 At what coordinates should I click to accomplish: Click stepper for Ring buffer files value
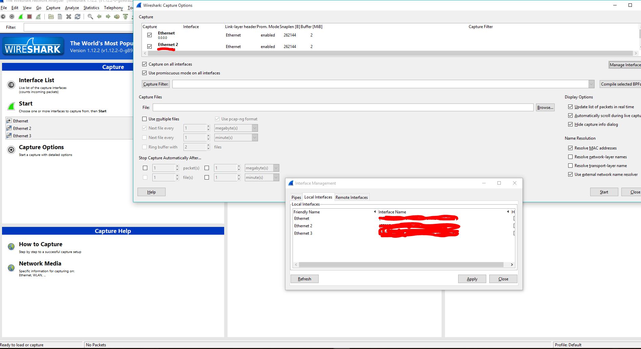pyautogui.click(x=208, y=147)
